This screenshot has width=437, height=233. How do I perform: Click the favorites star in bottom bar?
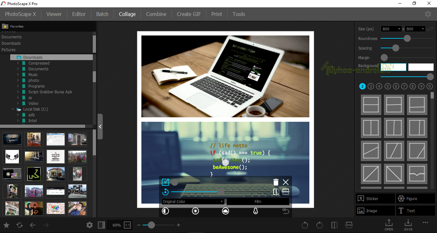(x=6, y=225)
